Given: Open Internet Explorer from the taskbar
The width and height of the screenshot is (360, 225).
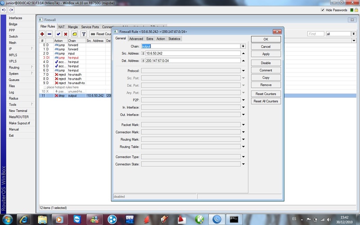Looking at the screenshot, I should coord(24,220).
